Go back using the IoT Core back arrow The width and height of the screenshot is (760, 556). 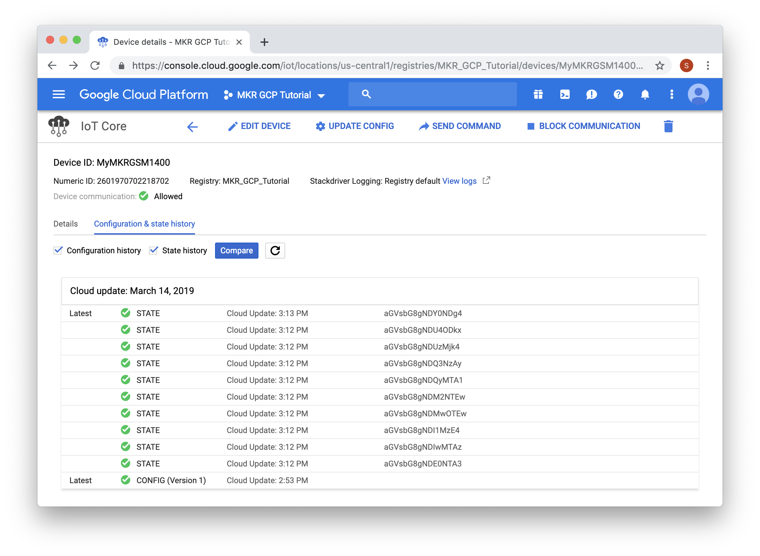tap(192, 127)
